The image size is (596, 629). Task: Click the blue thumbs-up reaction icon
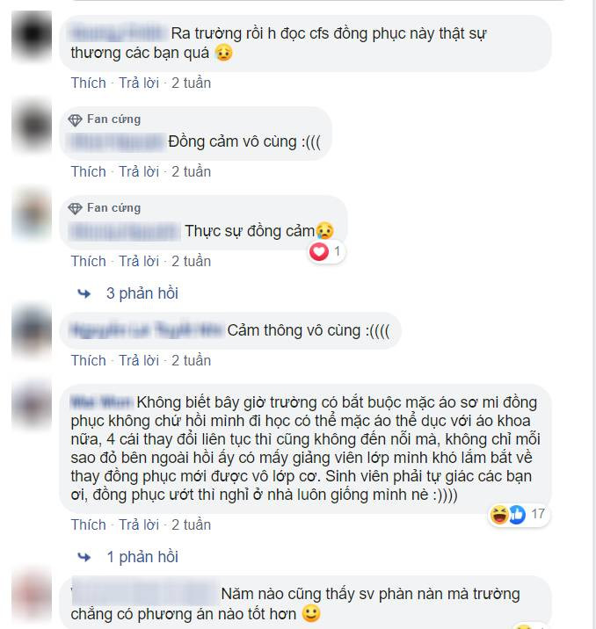click(517, 515)
